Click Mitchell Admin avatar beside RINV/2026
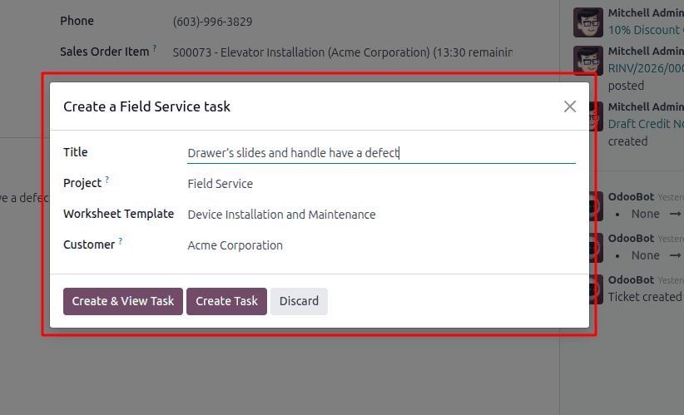The height and width of the screenshot is (415, 684). [x=588, y=60]
